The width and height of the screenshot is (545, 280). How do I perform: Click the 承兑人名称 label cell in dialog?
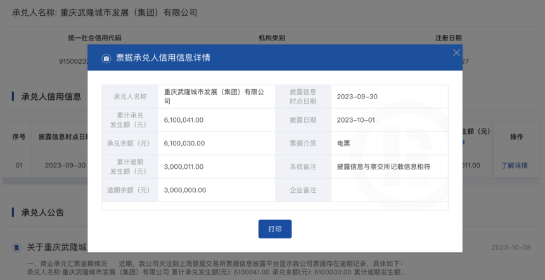point(130,96)
